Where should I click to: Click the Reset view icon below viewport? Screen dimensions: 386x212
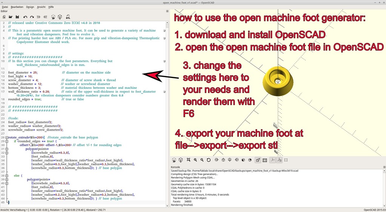pos(209,160)
